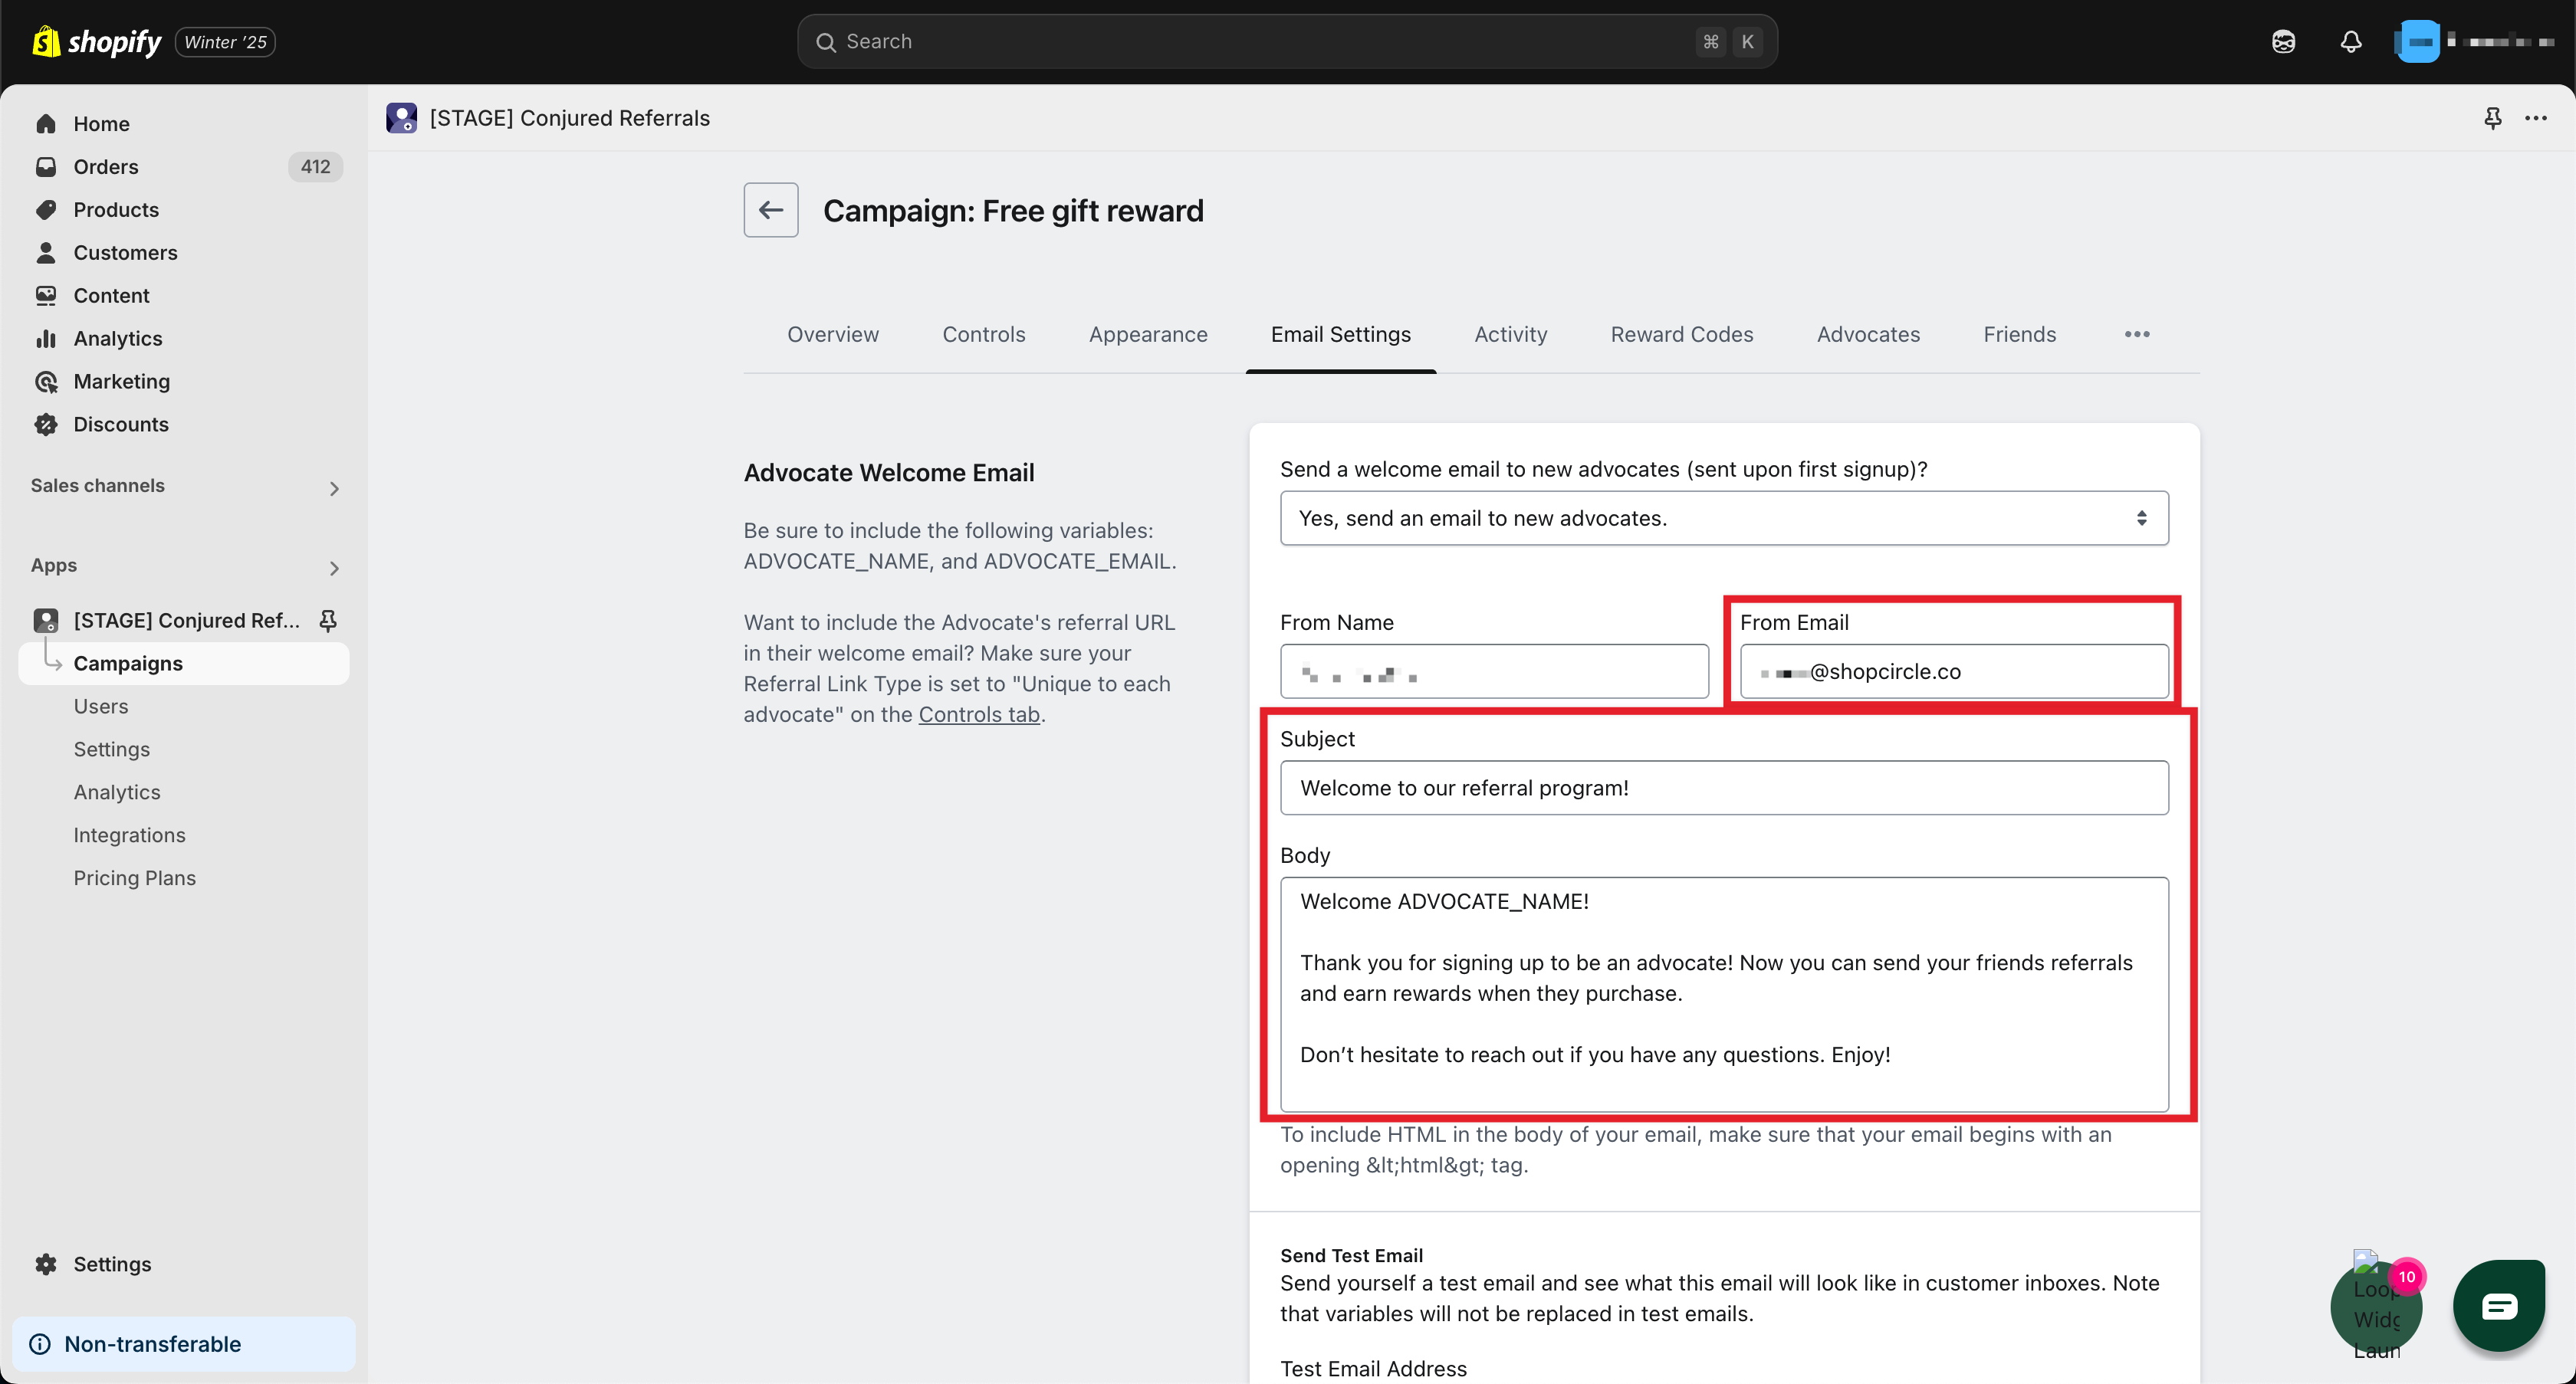Unpin Conjured Referrals in the sidebar
The image size is (2576, 1384).
[x=328, y=621]
